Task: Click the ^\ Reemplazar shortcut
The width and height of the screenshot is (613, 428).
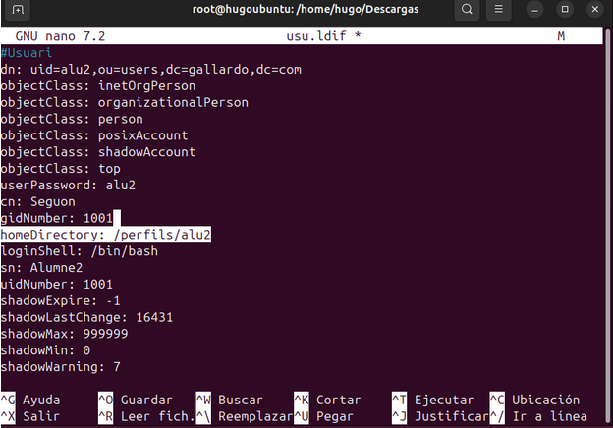Action: [x=242, y=416]
